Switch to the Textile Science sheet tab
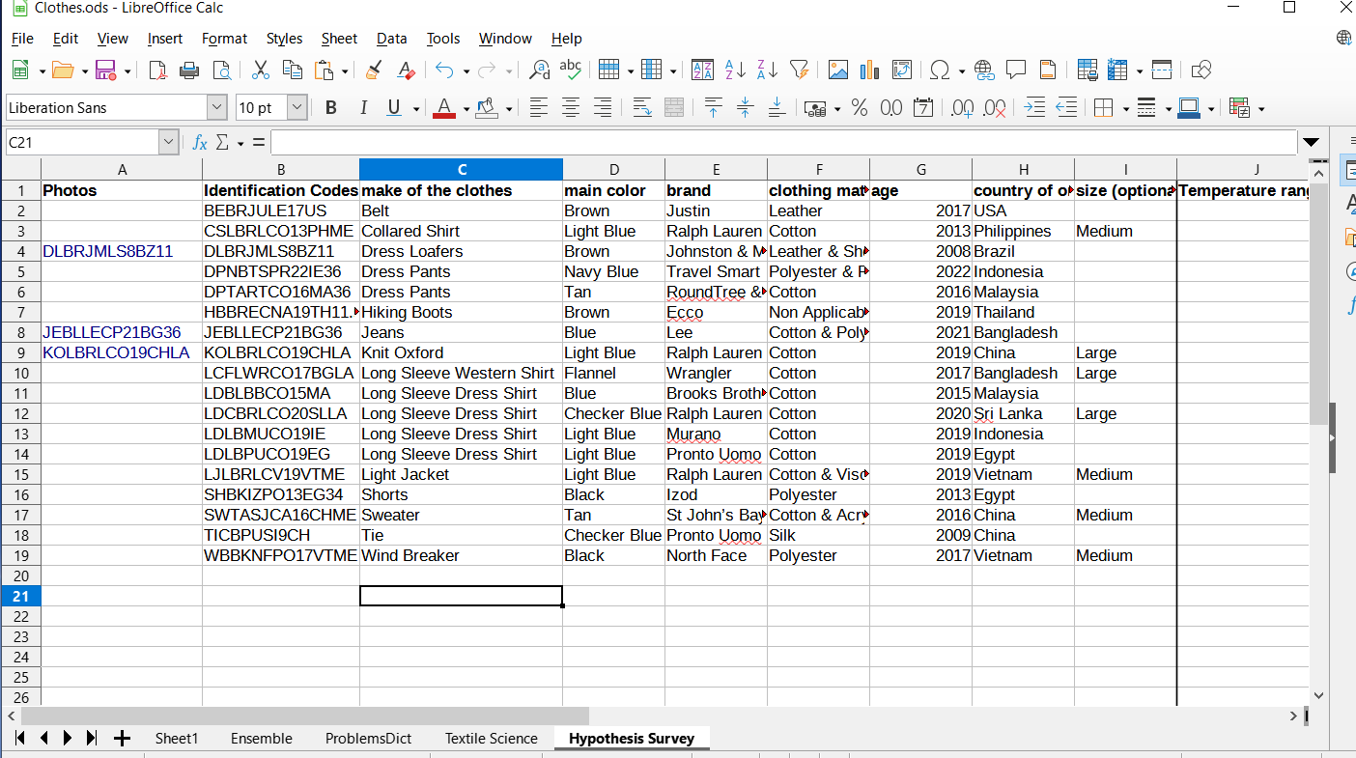Viewport: 1356px width, 758px height. point(491,738)
